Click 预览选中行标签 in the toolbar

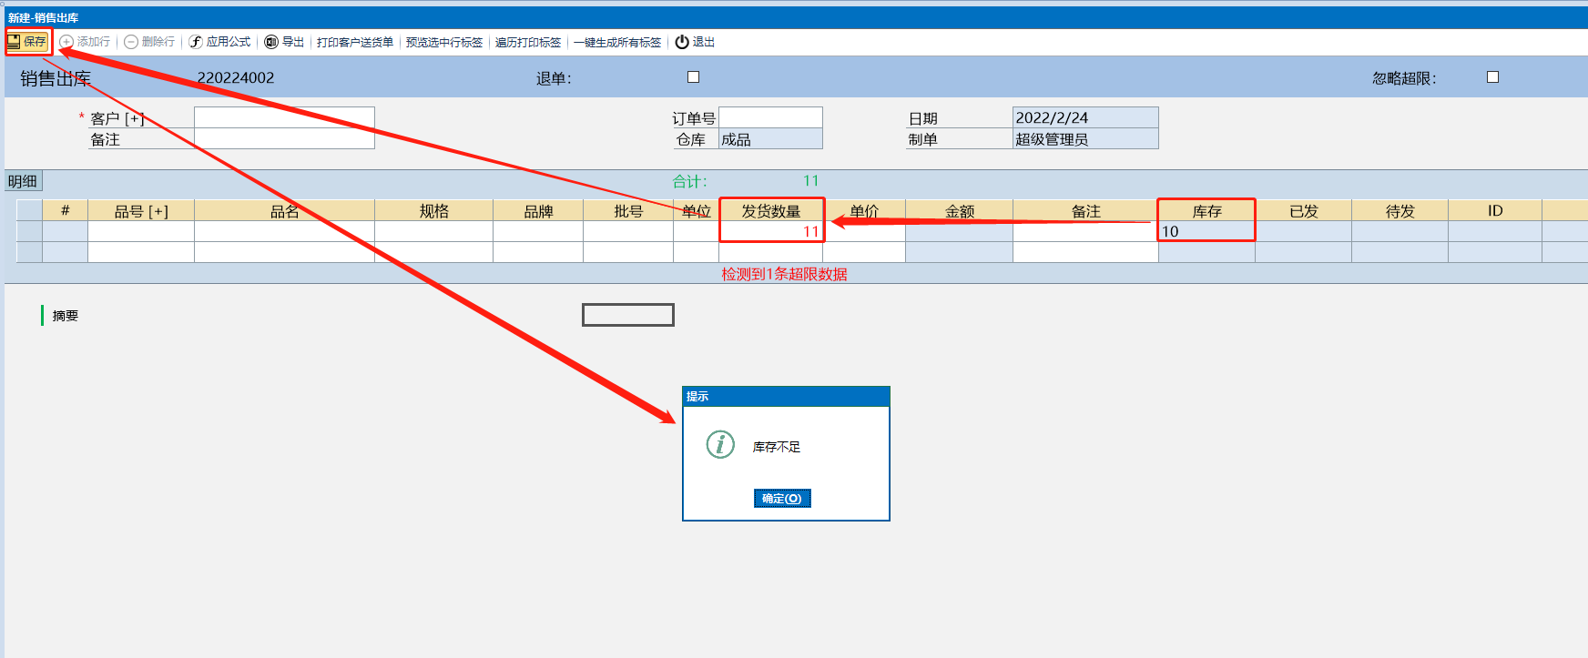coord(444,42)
